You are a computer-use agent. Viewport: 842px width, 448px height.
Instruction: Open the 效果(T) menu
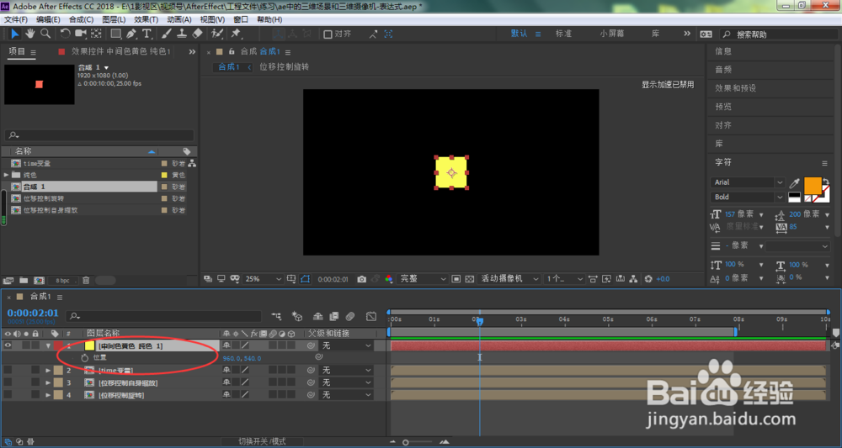tap(146, 19)
